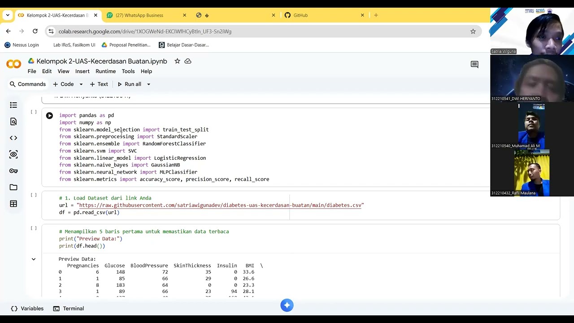Viewport: 574px width, 323px height.
Task: Click the Gemini sparkle button
Action: click(287, 306)
